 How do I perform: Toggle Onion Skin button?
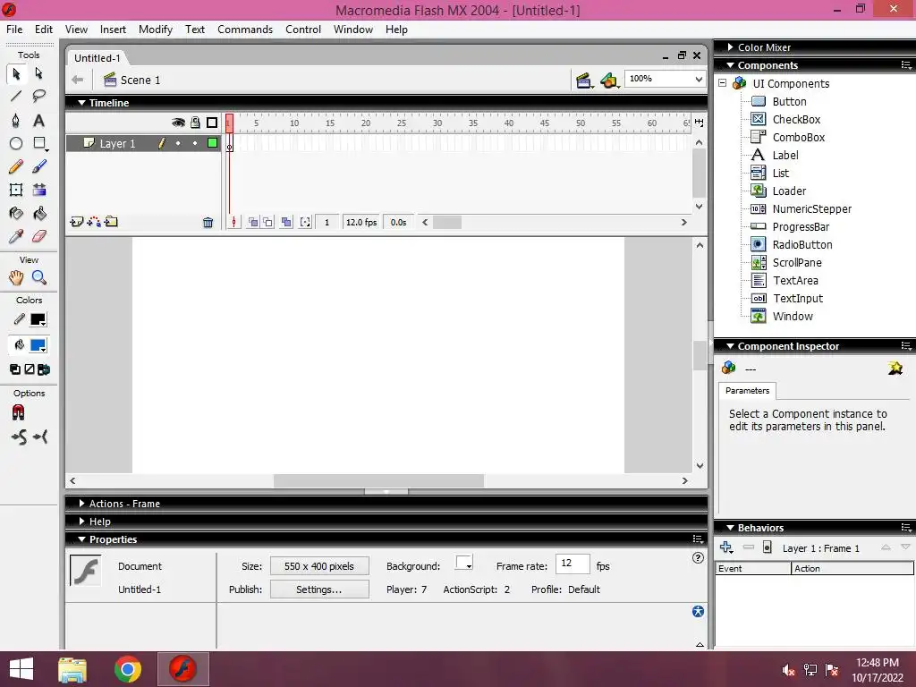pyautogui.click(x=253, y=223)
